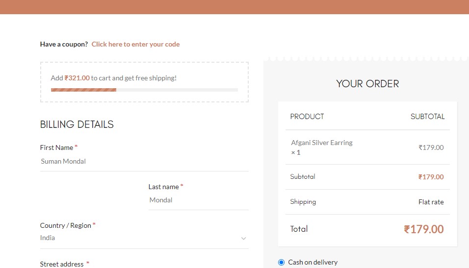469x268 pixels.
Task: Click the PRODUCT column header
Action: 307,117
